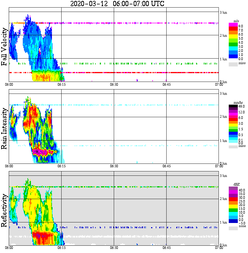Click the gray 'miss' swatch in Fall Velocity legend
The width and height of the screenshot is (248, 253).
pyautogui.click(x=233, y=64)
